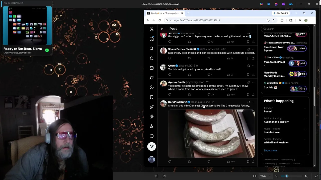Image resolution: width=321 pixels, height=180 pixels.
Task: Open the foil-wrapped items image
Action: tap(211, 133)
